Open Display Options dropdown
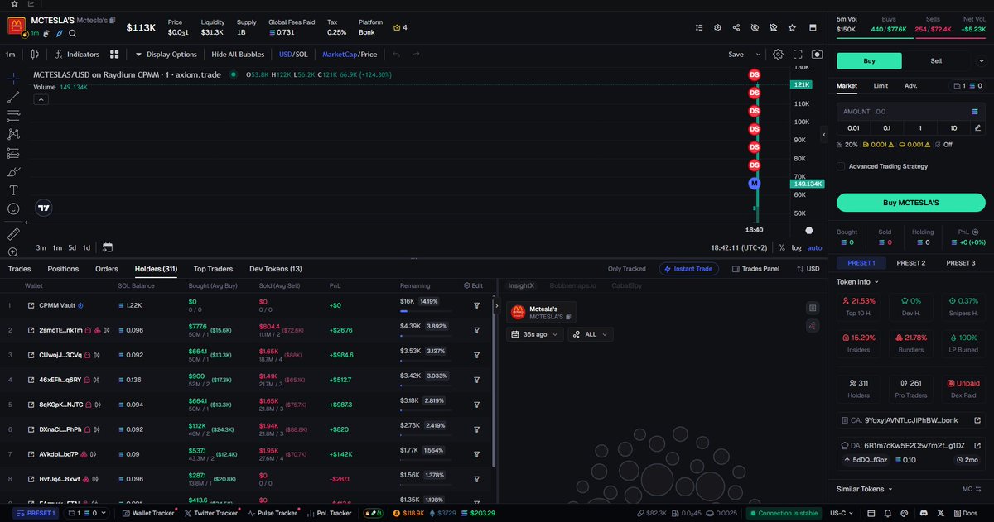This screenshot has height=522, width=994. click(166, 55)
